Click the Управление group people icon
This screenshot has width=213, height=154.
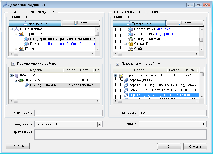22,34
